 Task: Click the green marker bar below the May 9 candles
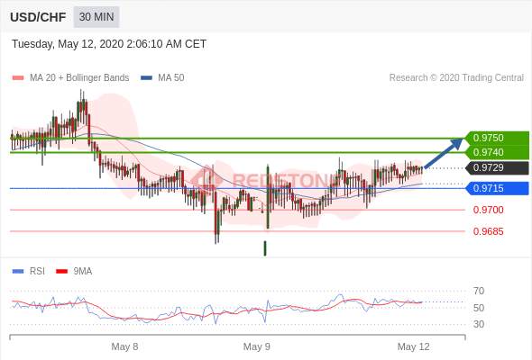(x=265, y=248)
